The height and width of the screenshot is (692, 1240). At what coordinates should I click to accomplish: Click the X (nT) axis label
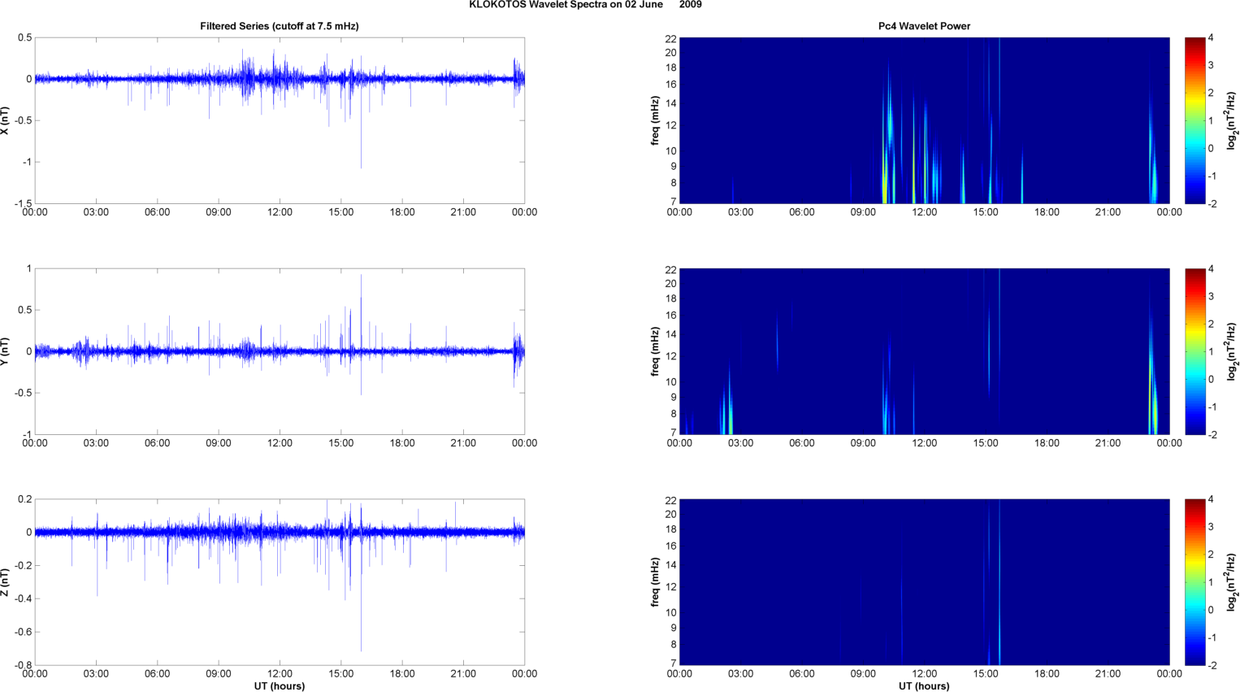5,120
